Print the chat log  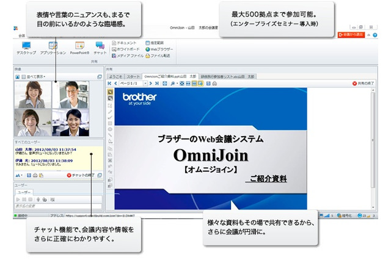point(35,175)
